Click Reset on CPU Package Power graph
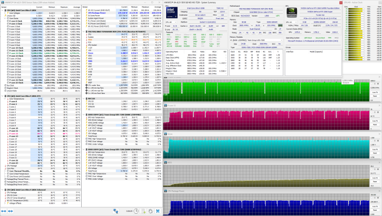The image size is (382, 216). (x=375, y=210)
